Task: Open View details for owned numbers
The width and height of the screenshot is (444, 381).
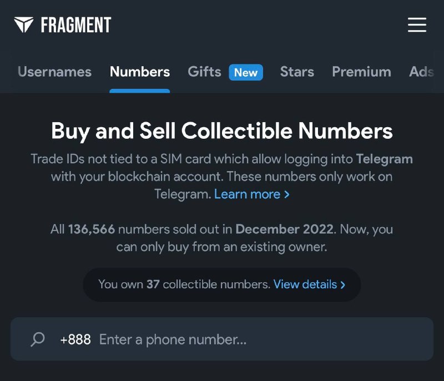Action: point(305,284)
